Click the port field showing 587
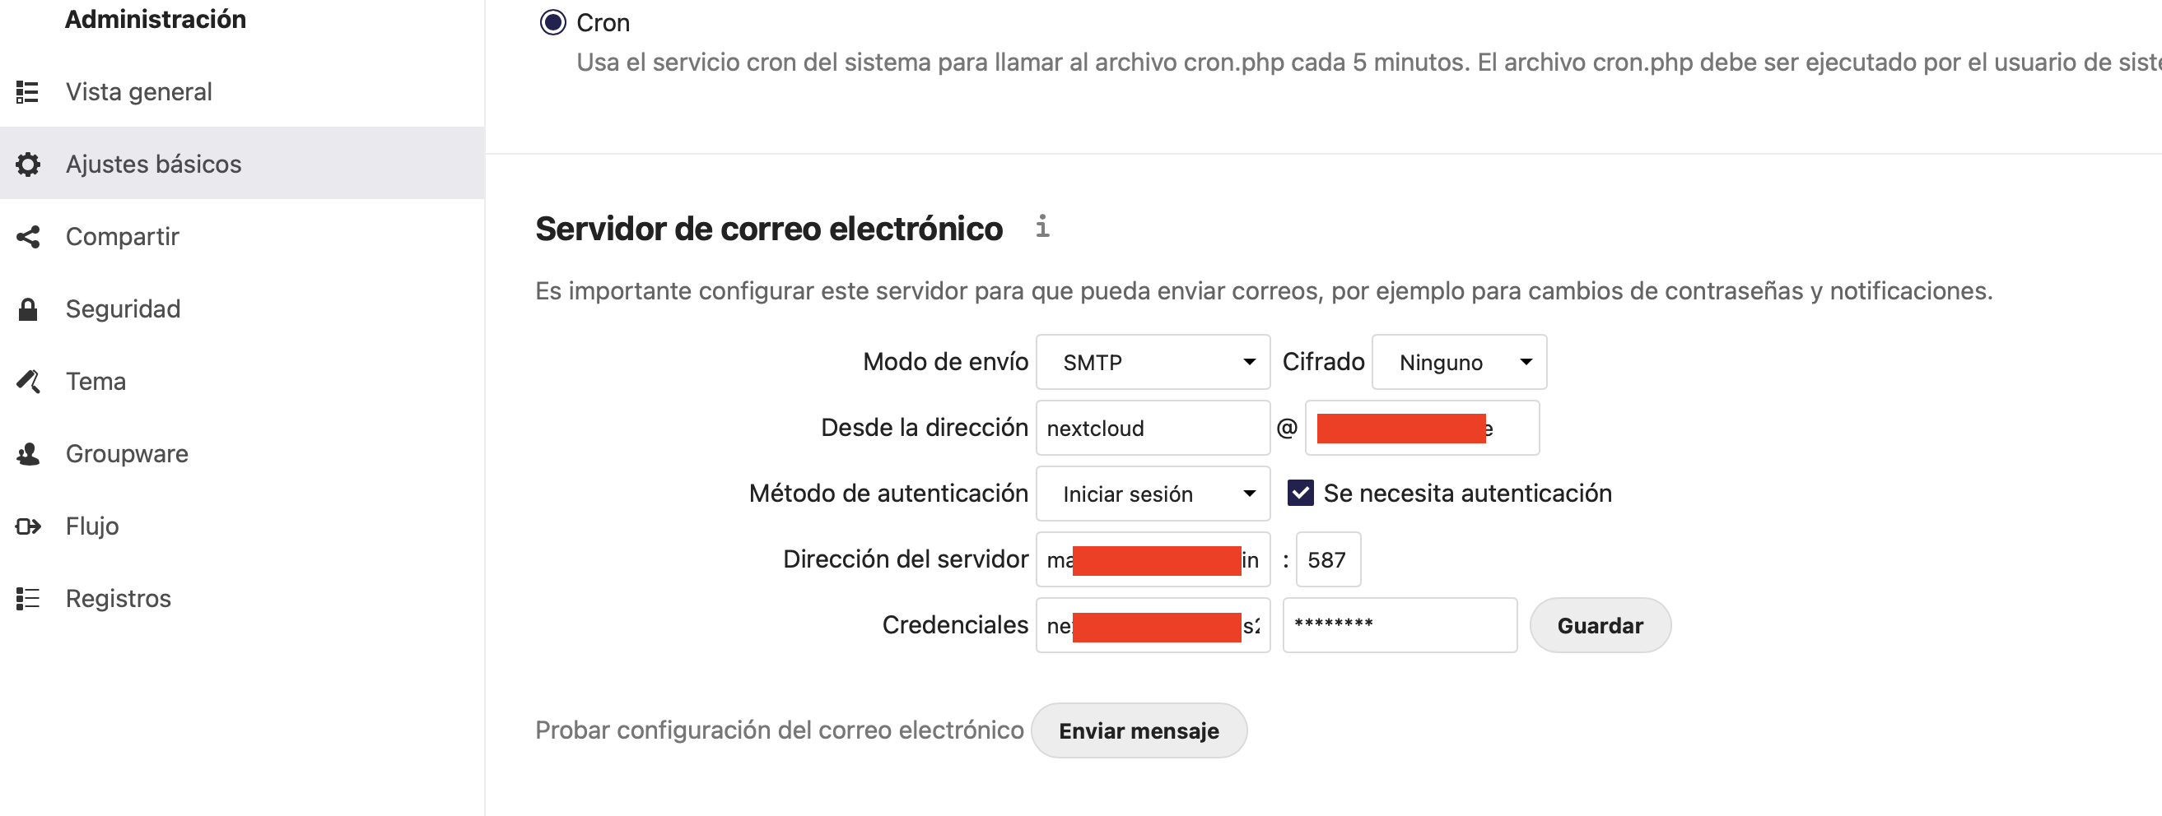 [x=1328, y=559]
